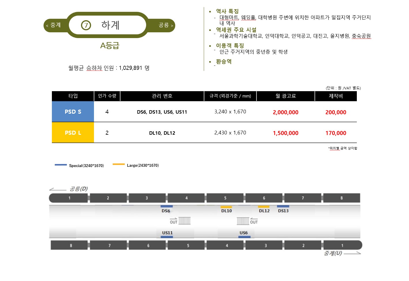Select upper train car 5
Viewport: 409px width, 281px height.
click(225, 198)
